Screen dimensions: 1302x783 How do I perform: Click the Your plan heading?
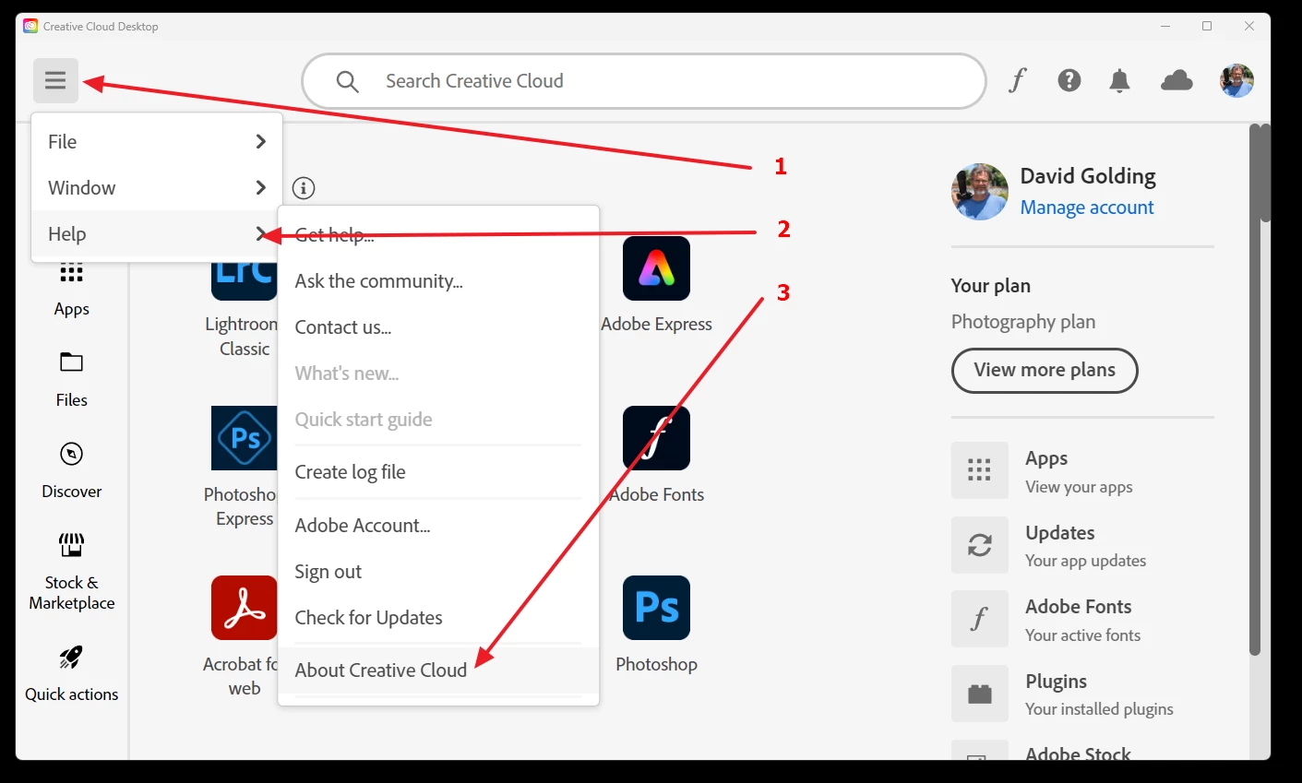click(991, 286)
